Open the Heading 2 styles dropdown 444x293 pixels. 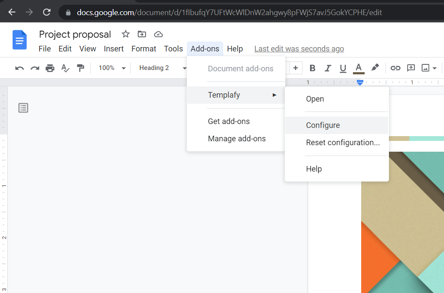(x=163, y=68)
